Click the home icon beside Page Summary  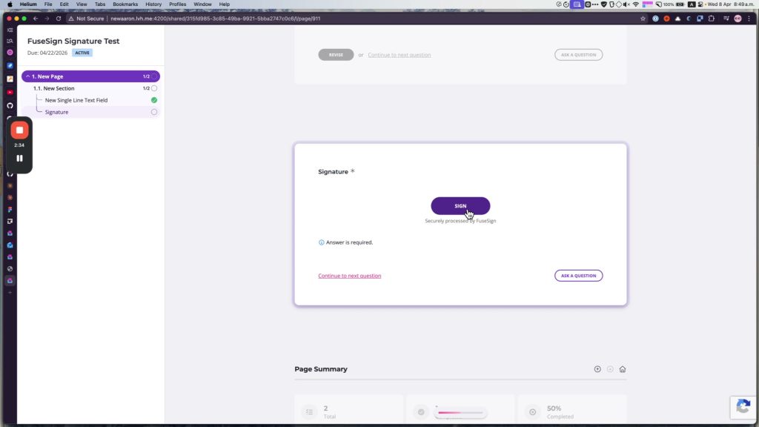pos(623,369)
